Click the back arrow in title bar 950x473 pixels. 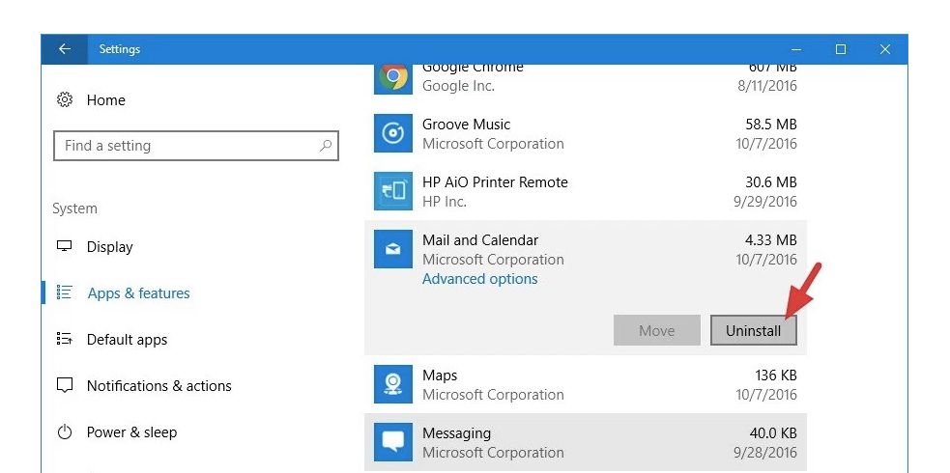65,49
